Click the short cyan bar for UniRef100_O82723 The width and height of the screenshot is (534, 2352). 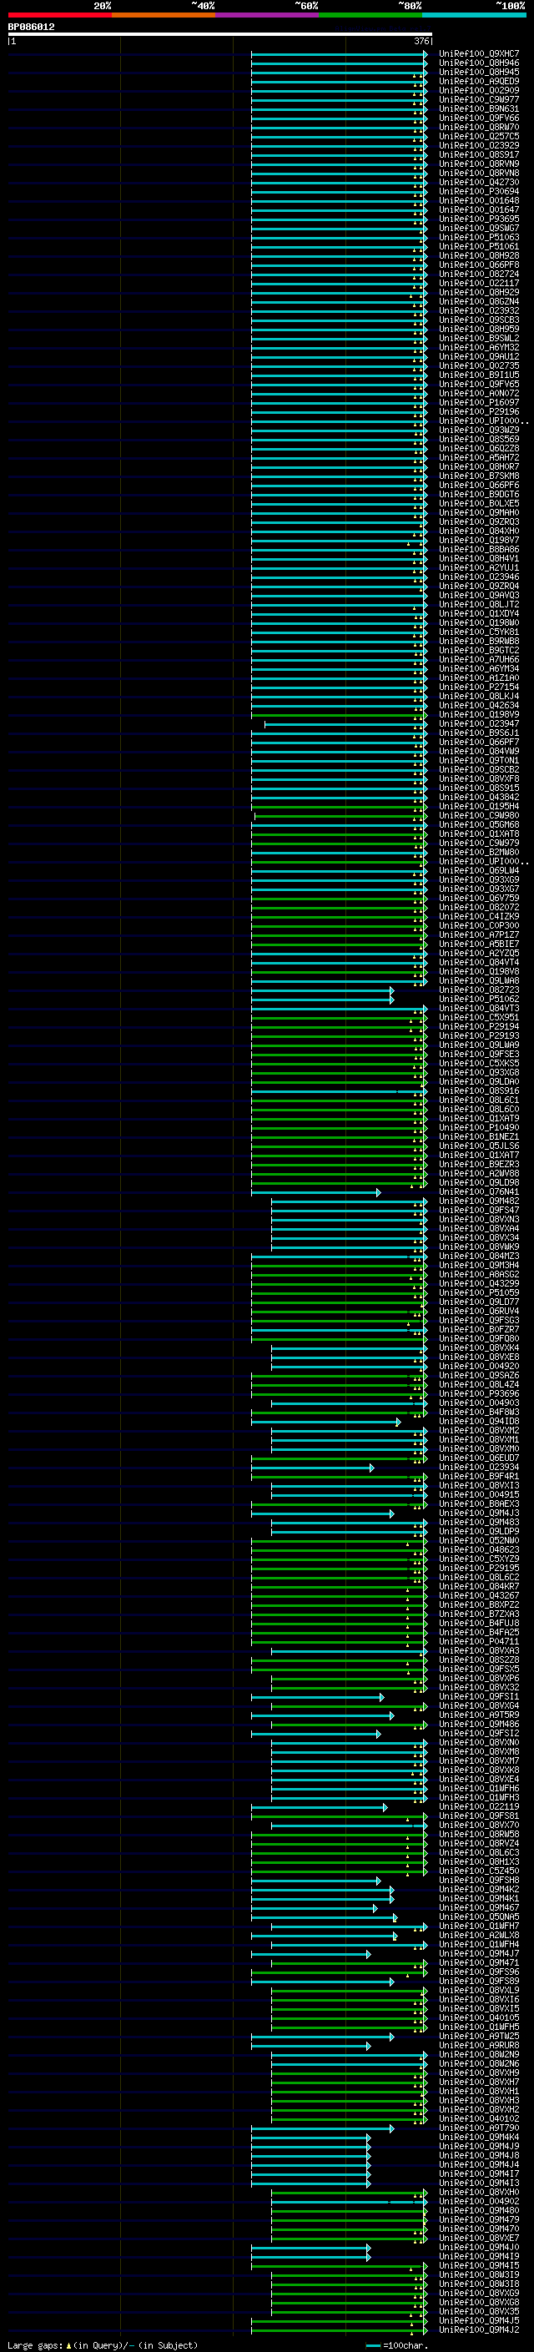pyautogui.click(x=322, y=990)
